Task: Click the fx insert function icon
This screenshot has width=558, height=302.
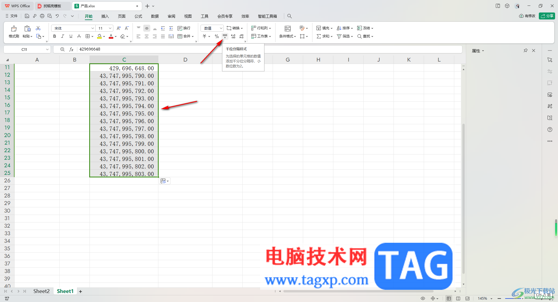Action: [x=71, y=49]
